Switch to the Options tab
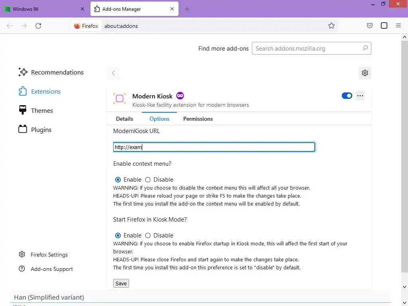 coord(159,119)
